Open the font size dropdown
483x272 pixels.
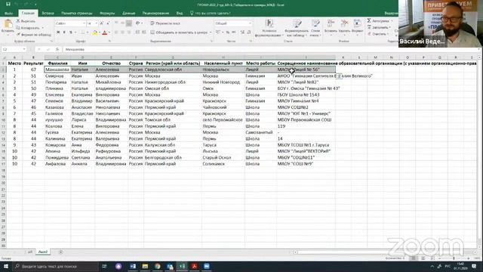[96, 23]
